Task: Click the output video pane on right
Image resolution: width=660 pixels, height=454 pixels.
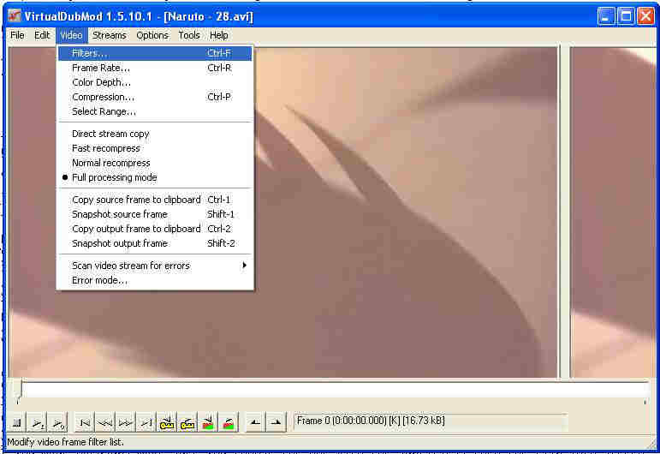Action: click(x=612, y=212)
